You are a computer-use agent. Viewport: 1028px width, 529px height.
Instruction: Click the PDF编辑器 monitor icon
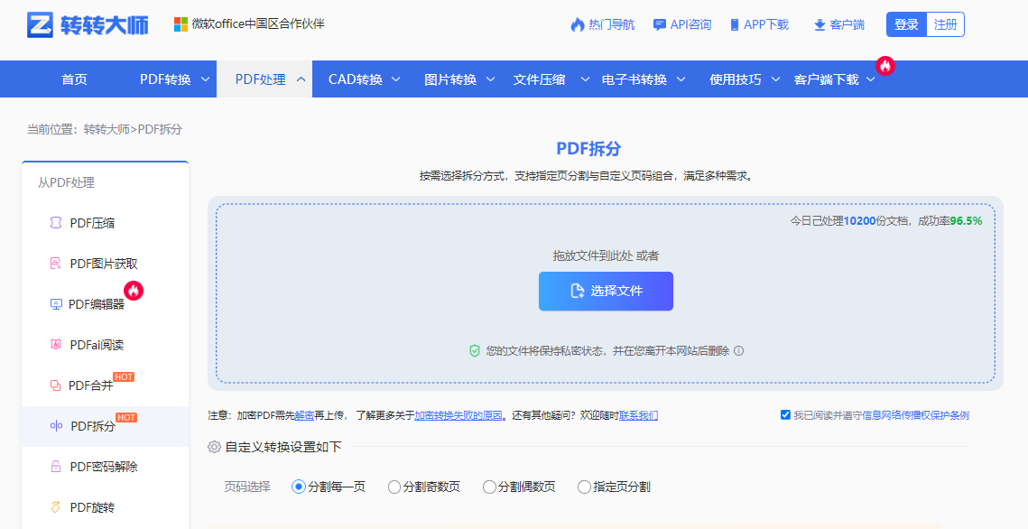(x=56, y=304)
